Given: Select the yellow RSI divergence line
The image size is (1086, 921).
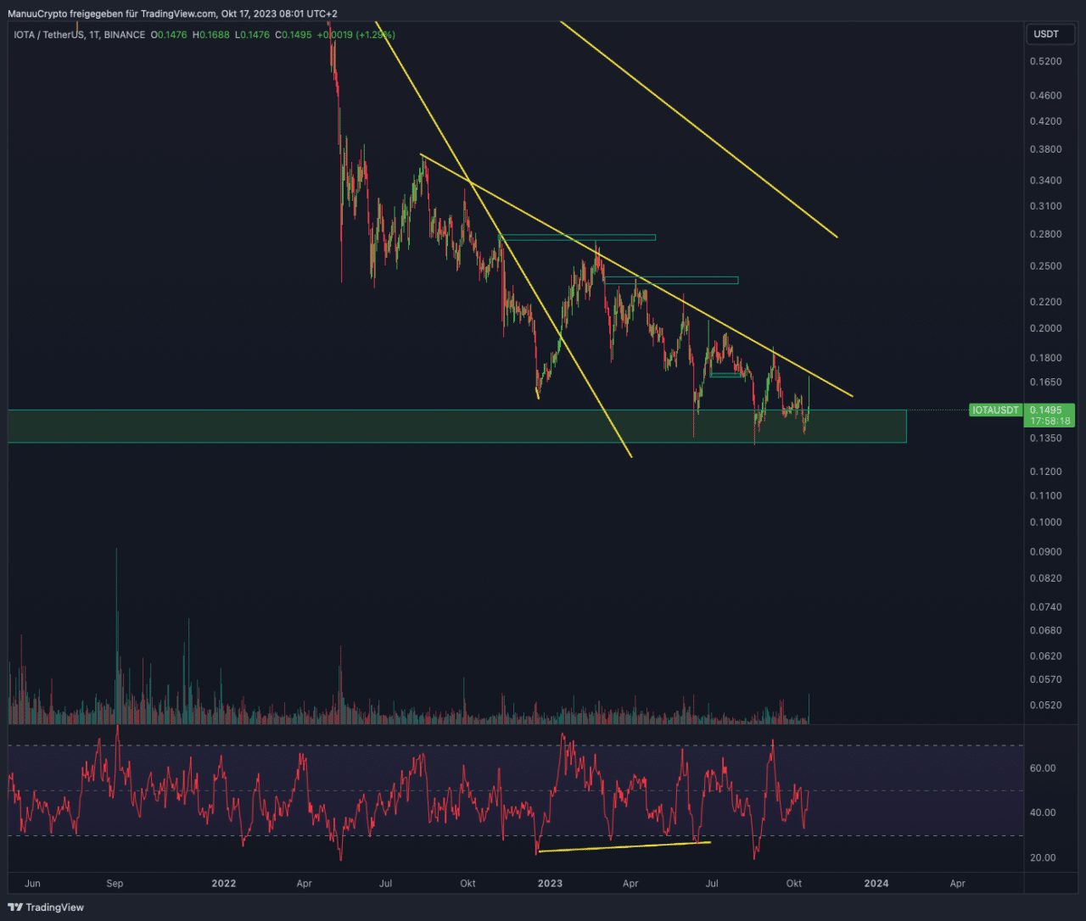Looking at the screenshot, I should [624, 846].
